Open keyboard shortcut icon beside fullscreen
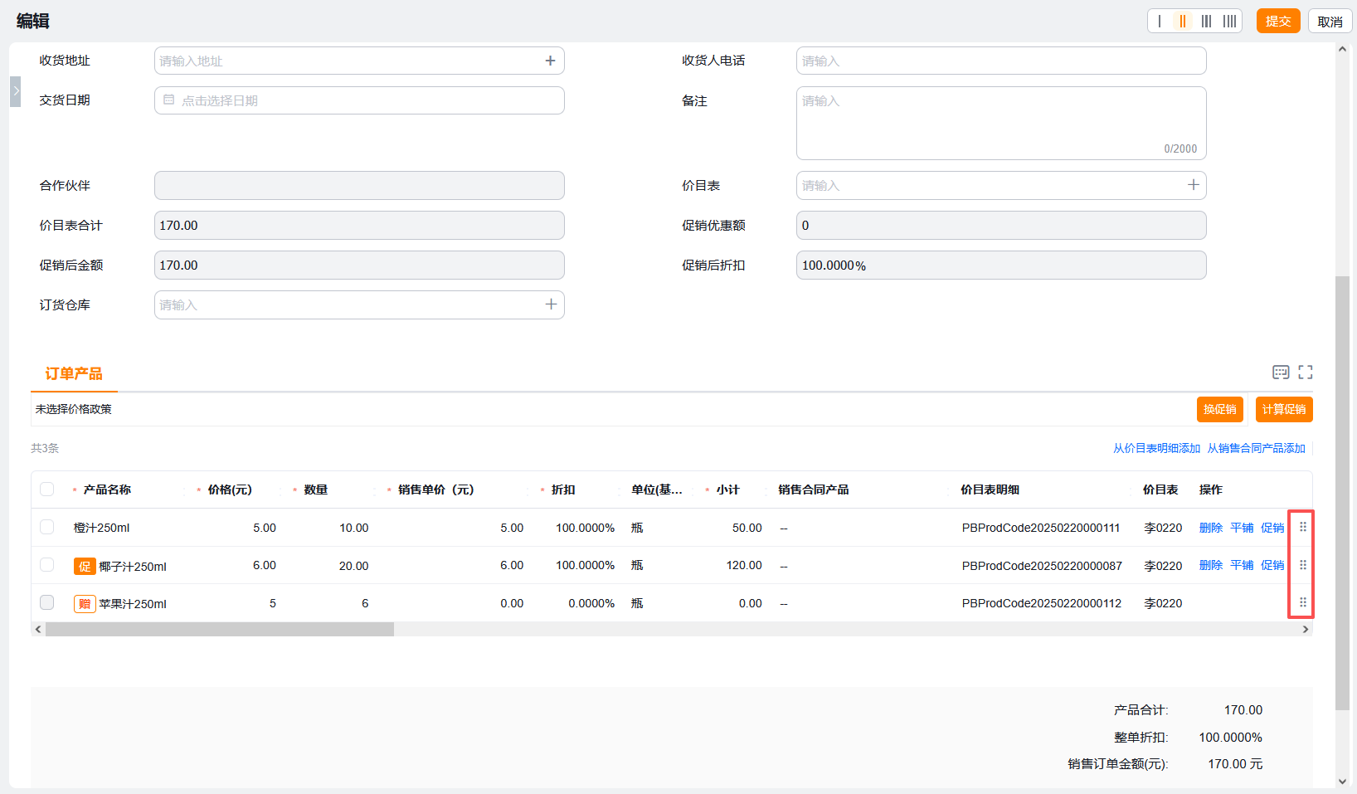This screenshot has height=794, width=1357. point(1281,373)
